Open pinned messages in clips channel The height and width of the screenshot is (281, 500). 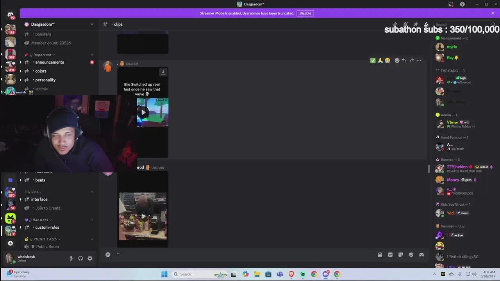pyautogui.click(x=416, y=24)
